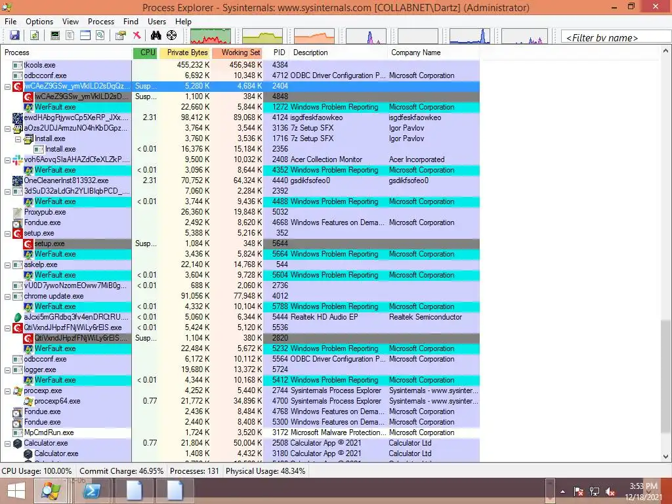Click the Fondue.exe icon with PID 4668
Screen dimensions: 672x504
[x=18, y=222]
